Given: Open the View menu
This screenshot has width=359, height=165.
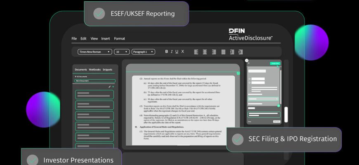Looking at the screenshot, I should pos(94,39).
